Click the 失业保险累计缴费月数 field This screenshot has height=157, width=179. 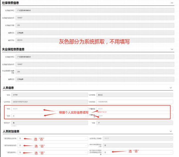[x=95, y=72]
